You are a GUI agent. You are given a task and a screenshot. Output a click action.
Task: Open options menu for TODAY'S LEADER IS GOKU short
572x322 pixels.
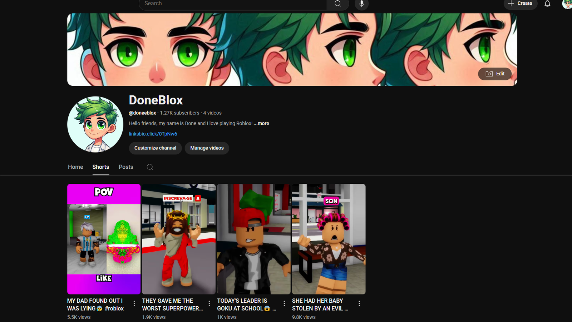pyautogui.click(x=284, y=303)
